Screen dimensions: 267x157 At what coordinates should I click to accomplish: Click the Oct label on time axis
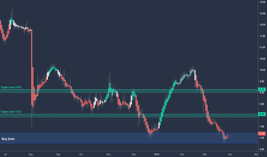coord(81,154)
